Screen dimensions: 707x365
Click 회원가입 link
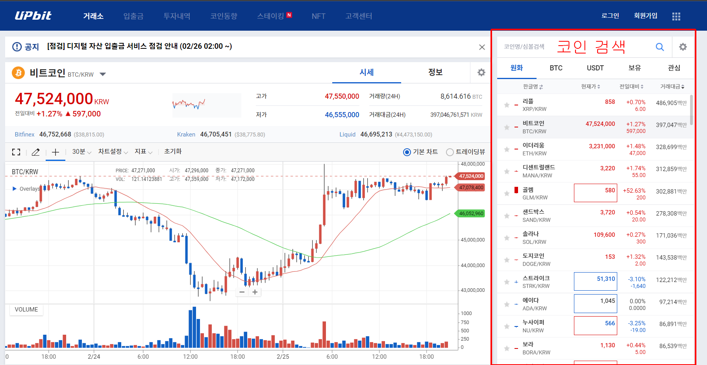tap(646, 16)
